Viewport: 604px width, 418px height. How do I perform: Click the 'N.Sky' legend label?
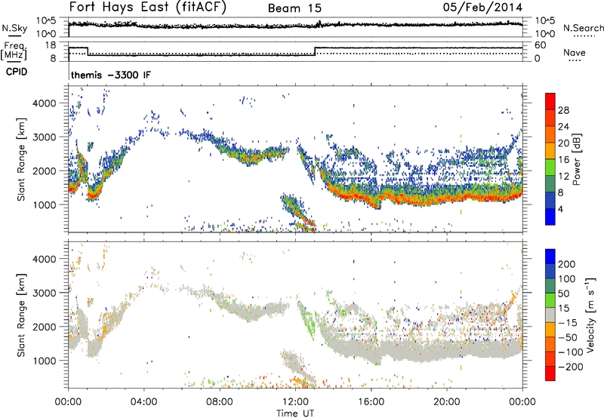14,28
